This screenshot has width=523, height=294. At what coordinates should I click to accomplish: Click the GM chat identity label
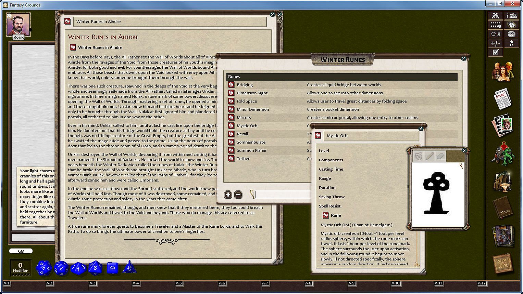[x=21, y=251]
